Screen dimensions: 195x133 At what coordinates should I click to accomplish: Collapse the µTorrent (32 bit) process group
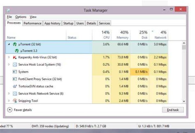(9, 44)
